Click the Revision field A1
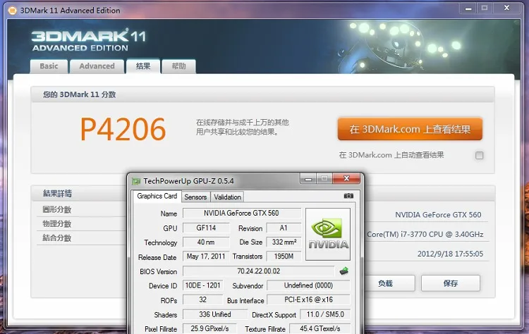 click(284, 228)
